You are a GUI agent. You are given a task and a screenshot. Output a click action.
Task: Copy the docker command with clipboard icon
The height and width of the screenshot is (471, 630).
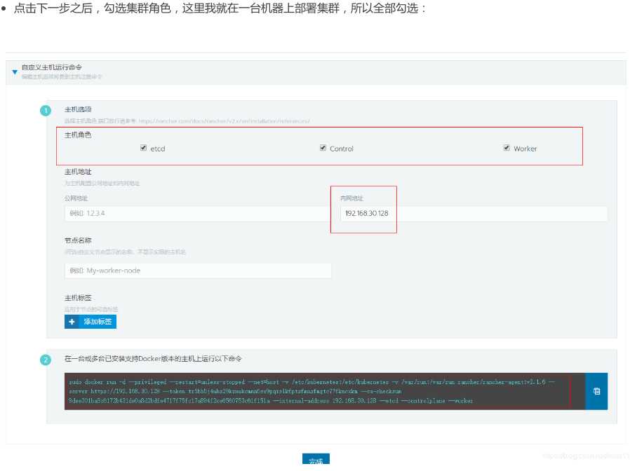pos(596,391)
